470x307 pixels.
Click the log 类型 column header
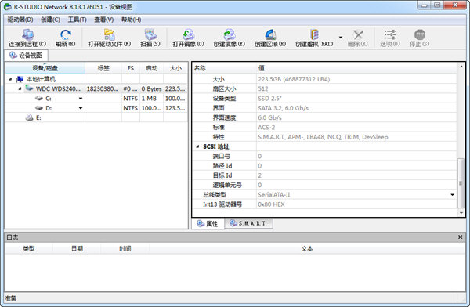coord(29,248)
